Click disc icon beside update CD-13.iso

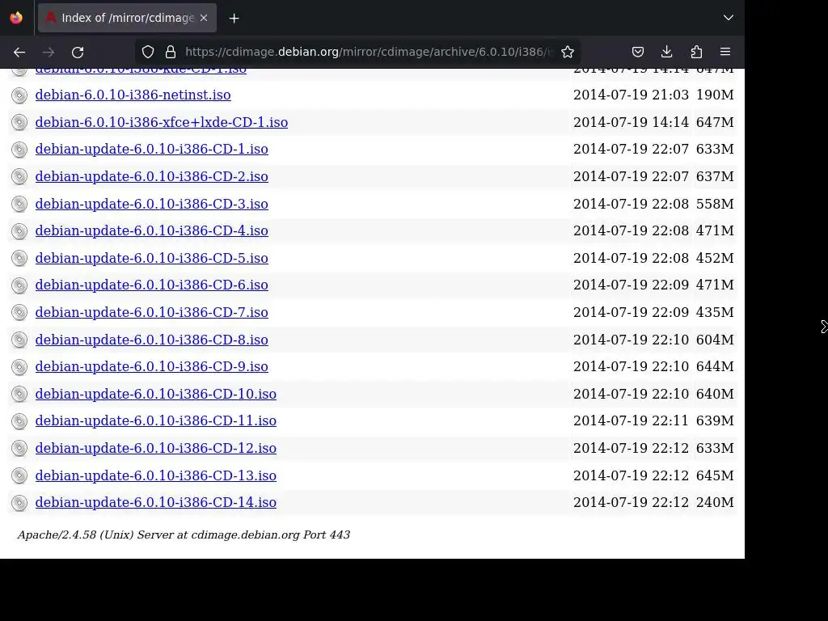pos(19,475)
